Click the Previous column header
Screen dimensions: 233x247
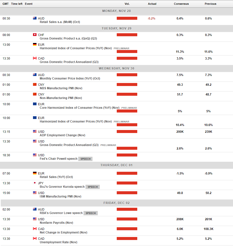(x=210, y=4)
